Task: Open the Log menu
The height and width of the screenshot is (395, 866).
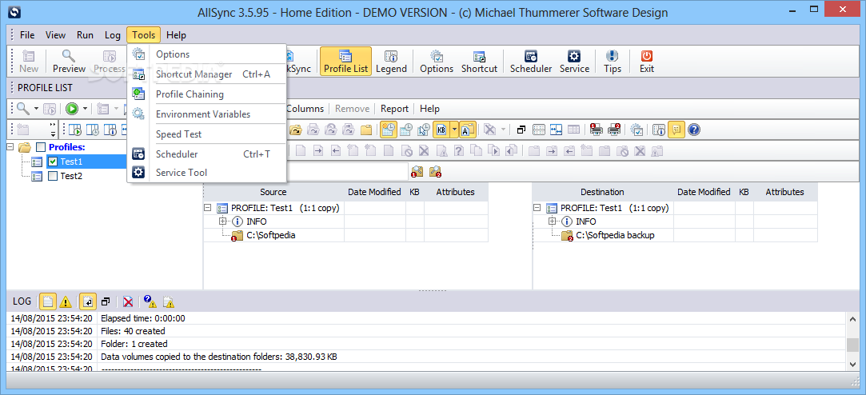Action: 113,35
